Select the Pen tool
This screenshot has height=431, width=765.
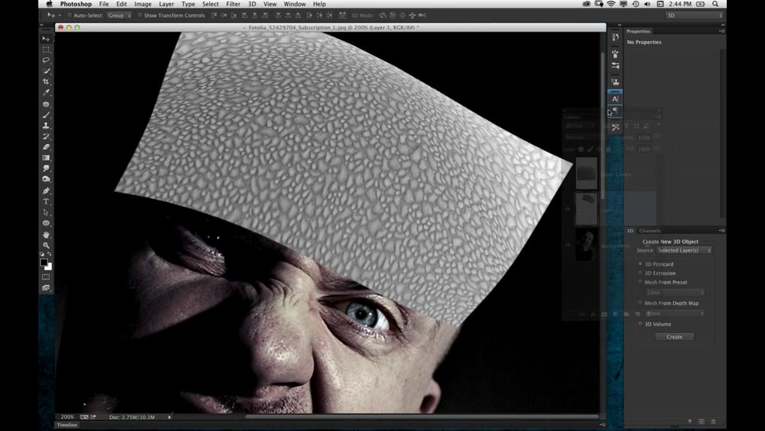(46, 191)
